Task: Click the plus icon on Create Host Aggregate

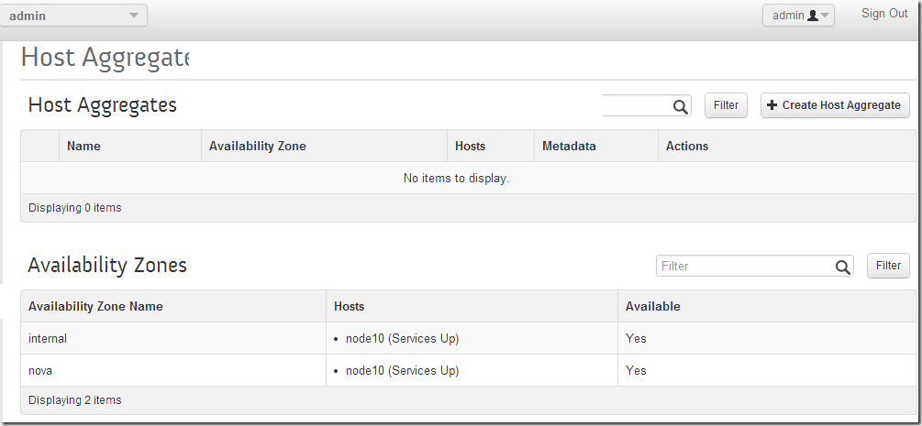Action: 772,105
